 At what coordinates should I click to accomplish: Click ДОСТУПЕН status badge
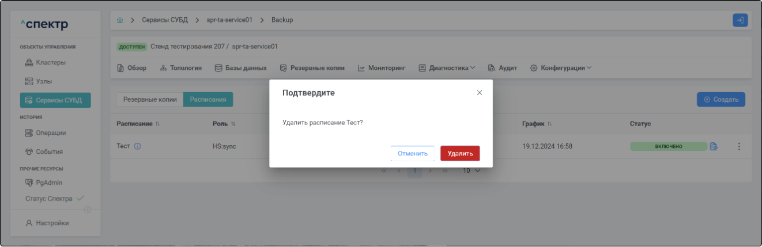pyautogui.click(x=132, y=47)
